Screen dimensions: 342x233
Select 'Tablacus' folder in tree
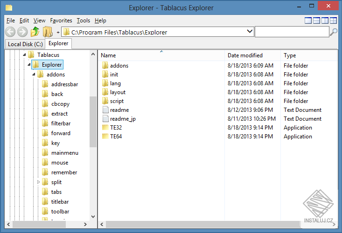tap(48, 55)
